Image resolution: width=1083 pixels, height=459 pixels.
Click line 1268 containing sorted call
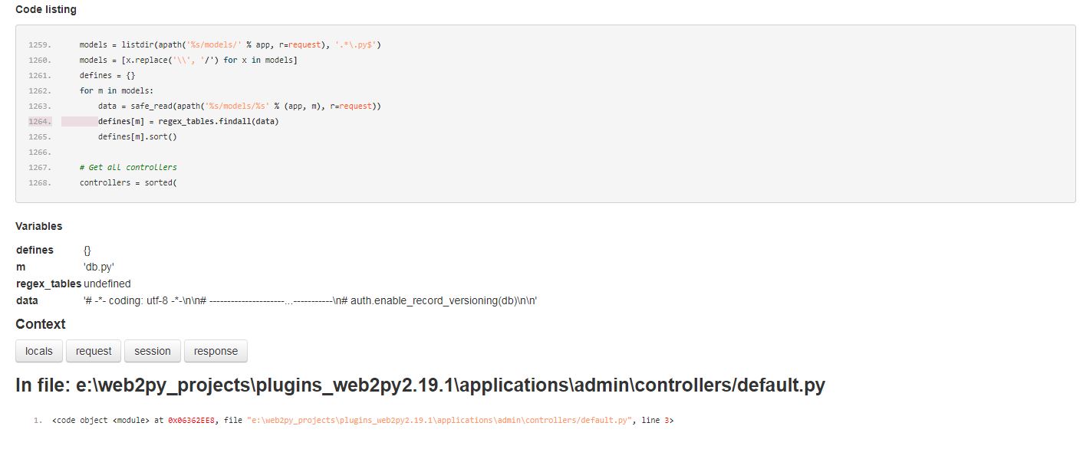coord(127,182)
